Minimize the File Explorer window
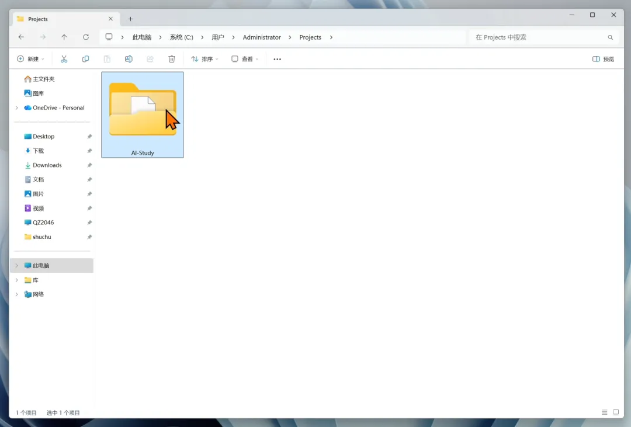The image size is (631, 427). pyautogui.click(x=571, y=15)
